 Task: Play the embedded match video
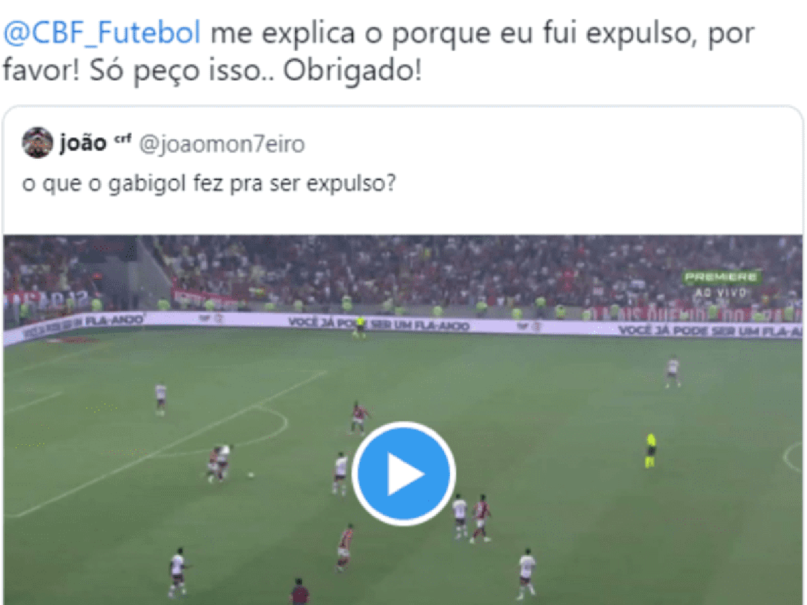tap(403, 474)
